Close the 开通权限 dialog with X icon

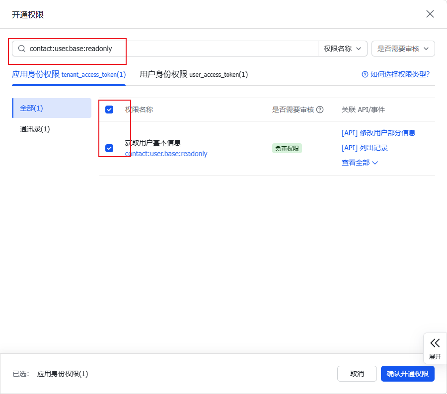(x=430, y=14)
